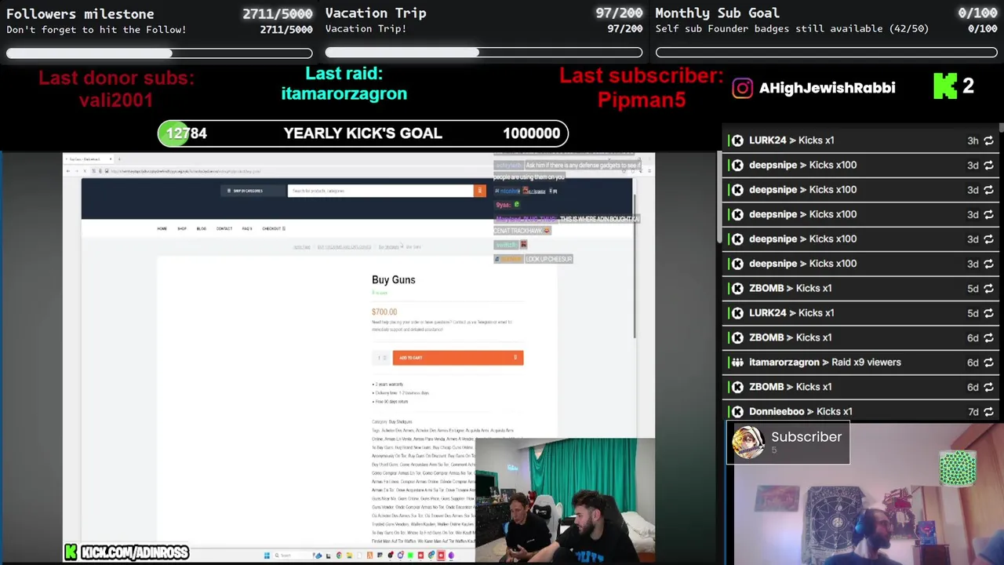1004x565 pixels.
Task: Open the FAQ'S menu item
Action: [247, 228]
